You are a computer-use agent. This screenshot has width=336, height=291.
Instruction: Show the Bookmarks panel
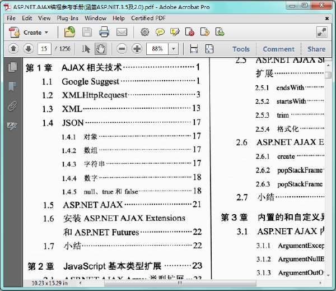pos(12,86)
